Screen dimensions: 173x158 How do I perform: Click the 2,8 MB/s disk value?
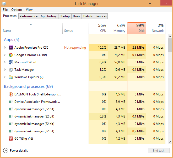[x=138, y=48]
